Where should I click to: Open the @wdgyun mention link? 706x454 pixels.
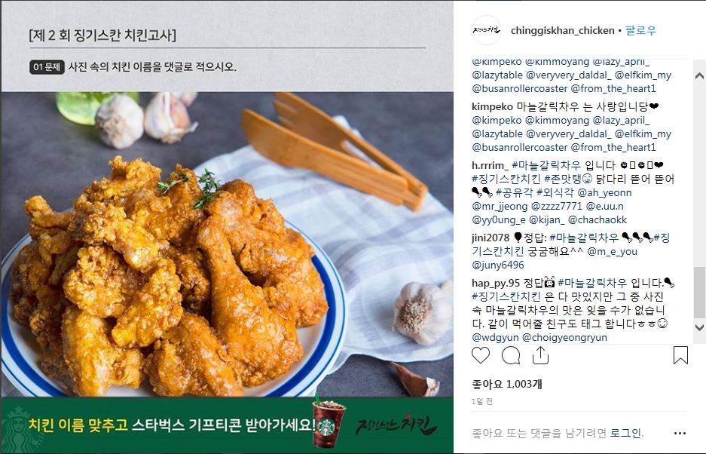click(495, 337)
